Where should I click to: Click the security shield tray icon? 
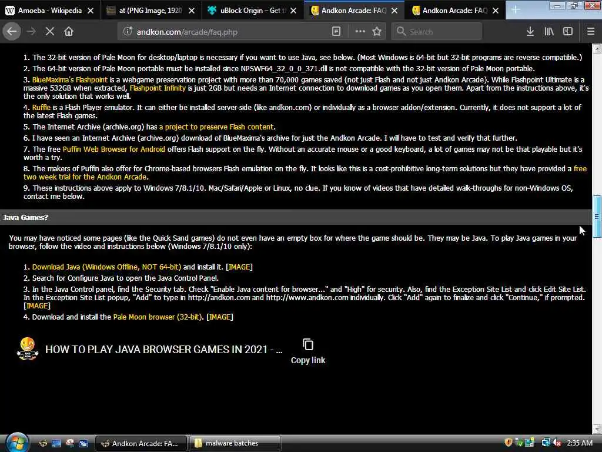click(x=509, y=443)
